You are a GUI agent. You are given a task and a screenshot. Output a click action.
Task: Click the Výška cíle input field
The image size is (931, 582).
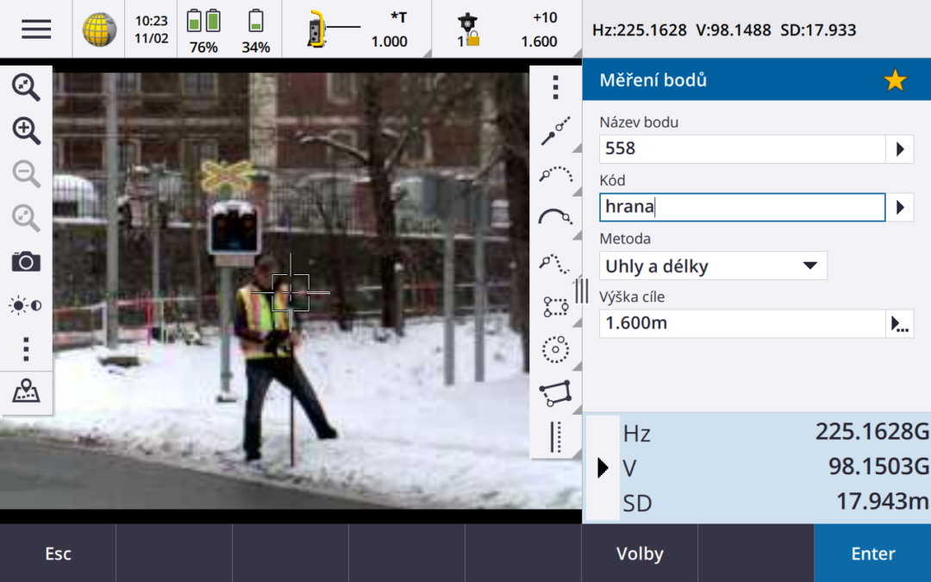pyautogui.click(x=741, y=324)
